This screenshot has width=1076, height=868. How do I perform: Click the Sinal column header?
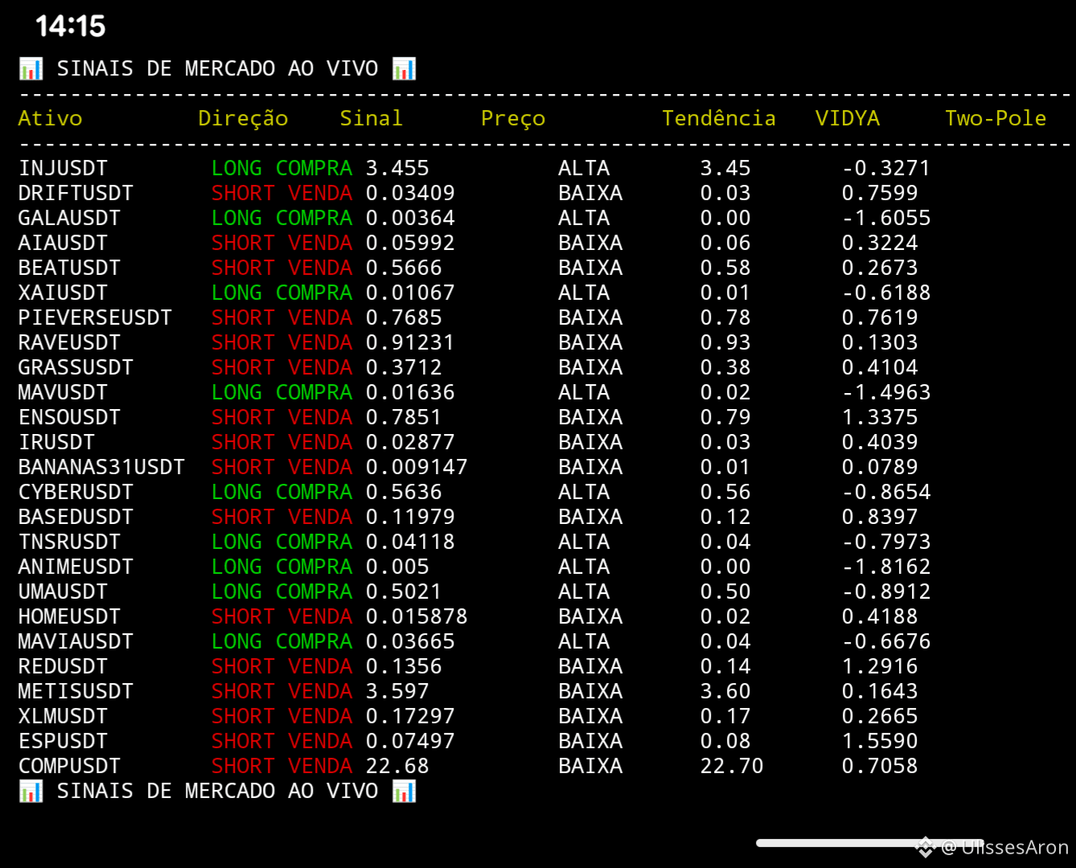tap(371, 118)
